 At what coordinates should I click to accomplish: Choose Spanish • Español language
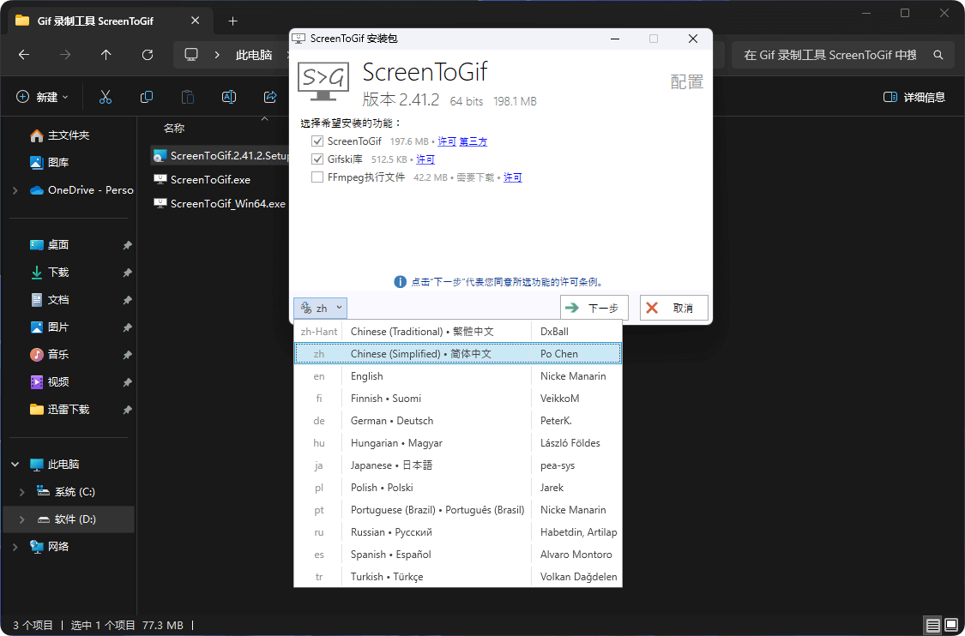pyautogui.click(x=458, y=555)
